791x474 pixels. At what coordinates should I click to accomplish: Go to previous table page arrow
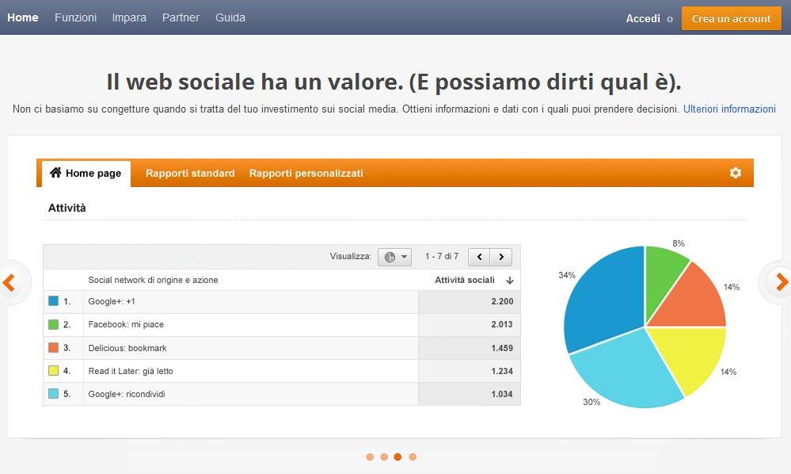coord(479,257)
